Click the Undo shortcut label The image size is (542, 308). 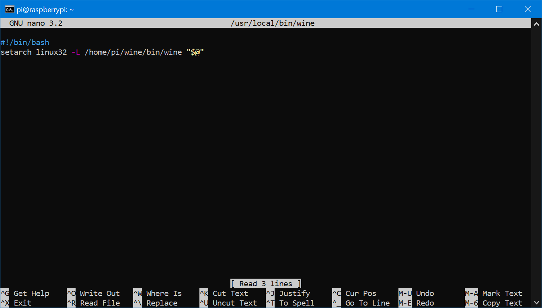tap(425, 294)
